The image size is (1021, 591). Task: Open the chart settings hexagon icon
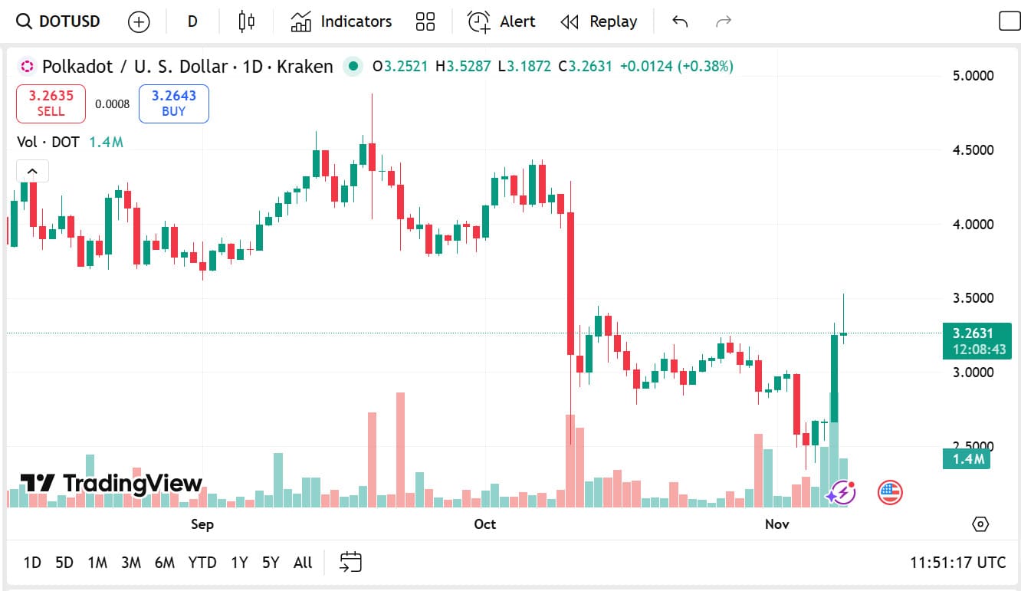tap(980, 524)
